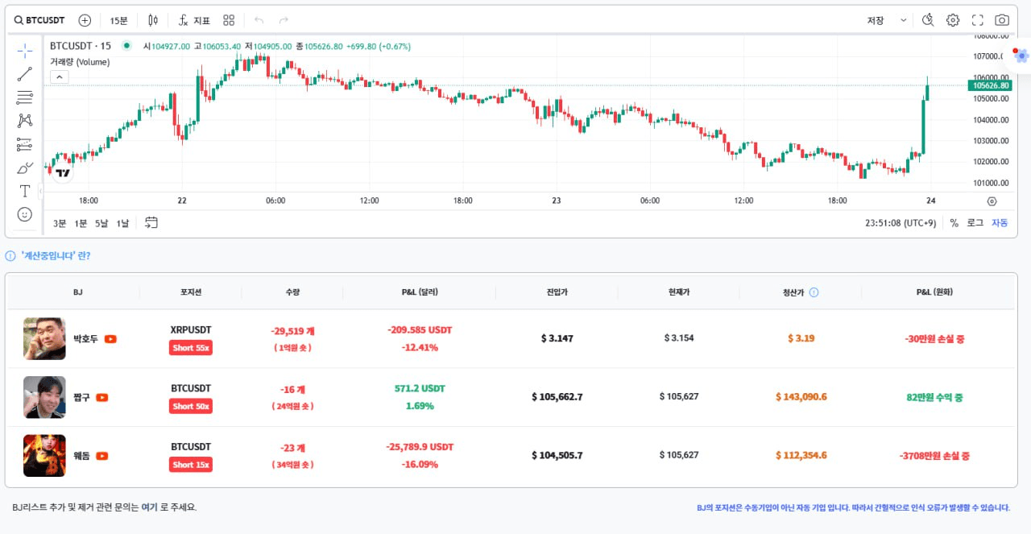Image resolution: width=1031 pixels, height=534 pixels.
Task: Open 짭구's profile picture
Action: (x=44, y=397)
